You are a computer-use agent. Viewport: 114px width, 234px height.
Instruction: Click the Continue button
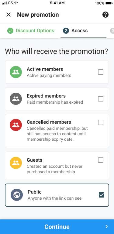[57, 227]
